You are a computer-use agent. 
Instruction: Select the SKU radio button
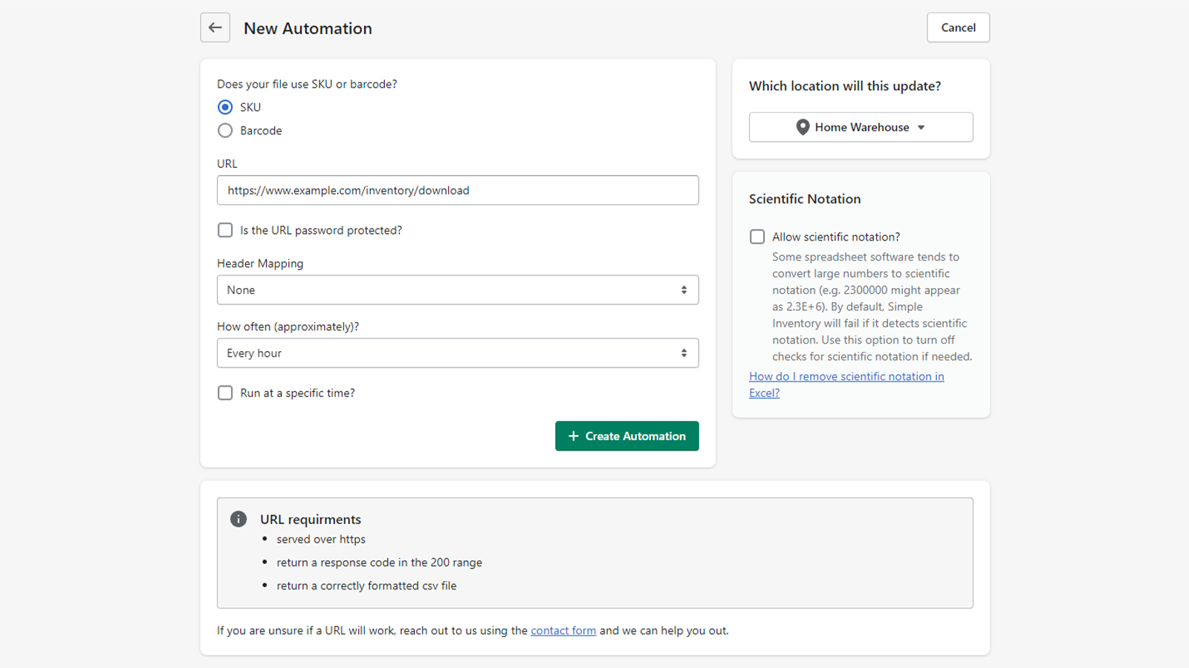point(225,107)
